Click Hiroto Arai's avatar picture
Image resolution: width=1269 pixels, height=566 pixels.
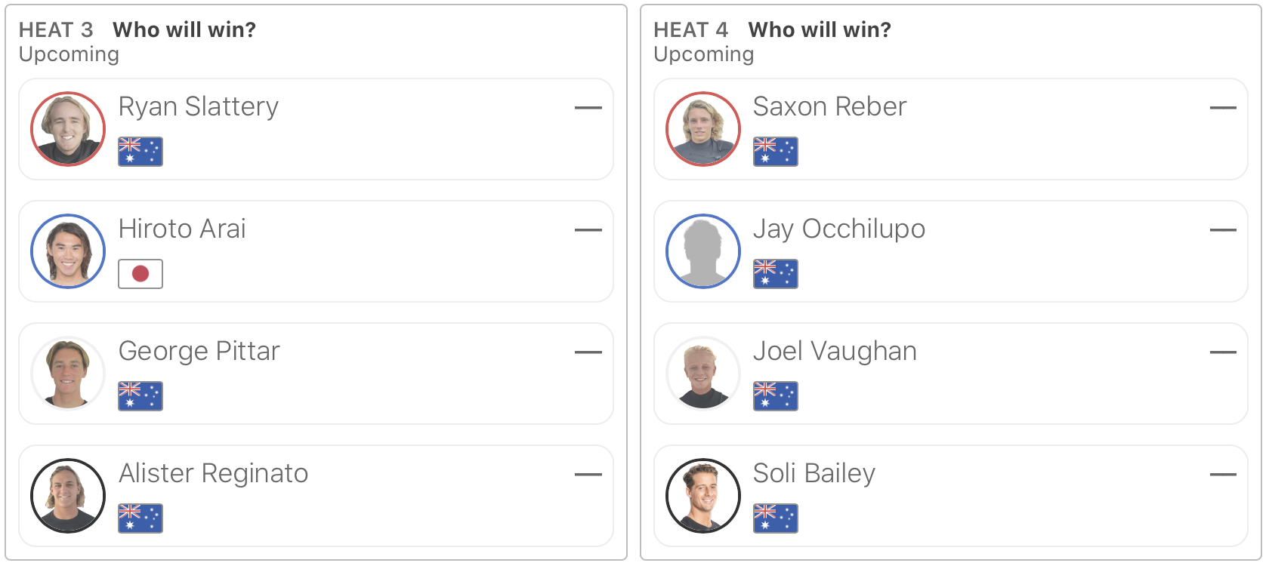(68, 251)
